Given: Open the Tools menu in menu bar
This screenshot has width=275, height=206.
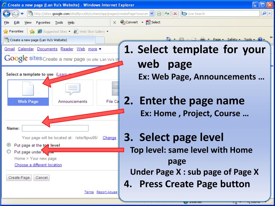Looking at the screenshot, I should pos(59,23).
